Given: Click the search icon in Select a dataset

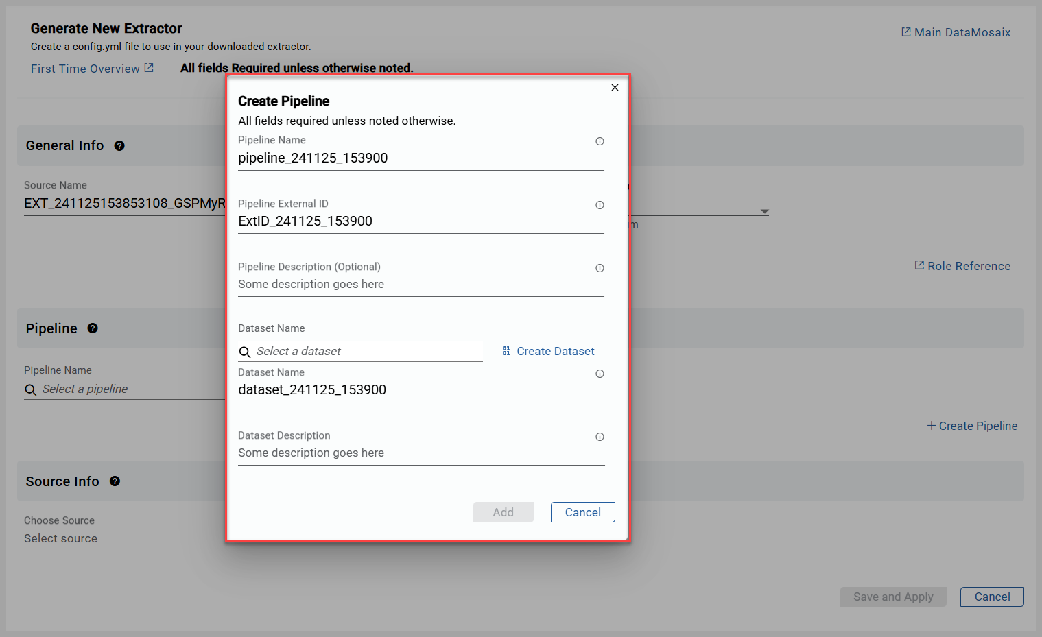Looking at the screenshot, I should [245, 352].
